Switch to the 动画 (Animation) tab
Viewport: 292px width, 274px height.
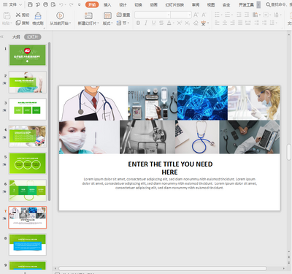point(153,4)
